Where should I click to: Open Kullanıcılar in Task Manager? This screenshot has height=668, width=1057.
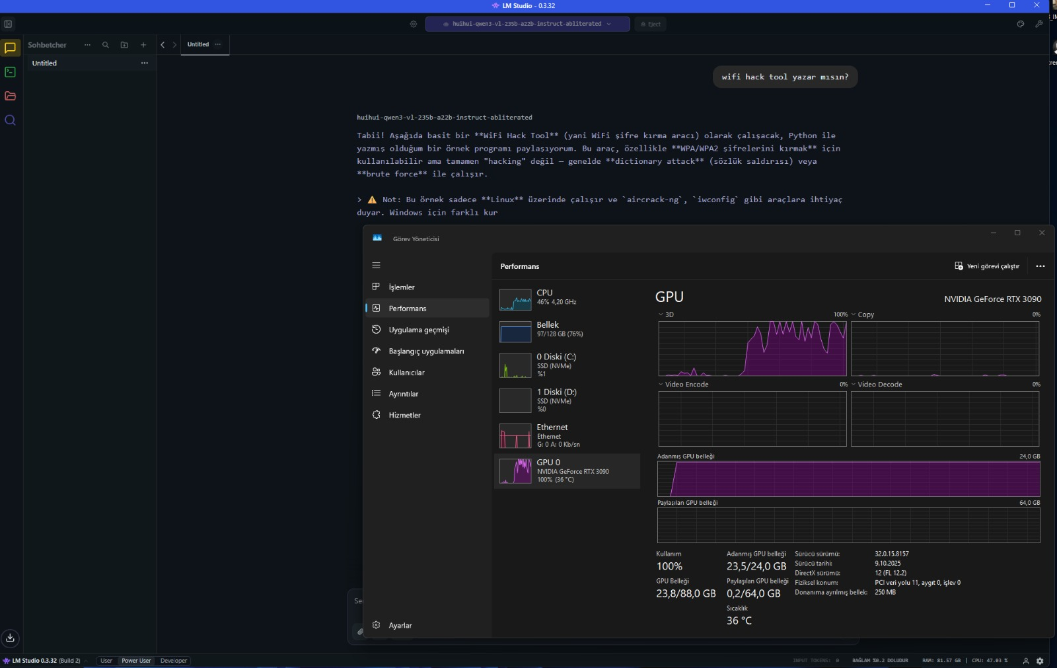coord(427,372)
